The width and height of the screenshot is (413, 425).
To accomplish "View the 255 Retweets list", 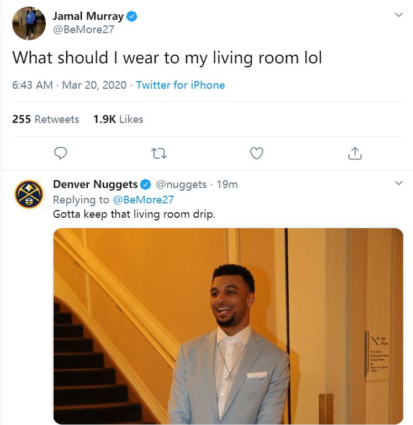I will tap(46, 119).
